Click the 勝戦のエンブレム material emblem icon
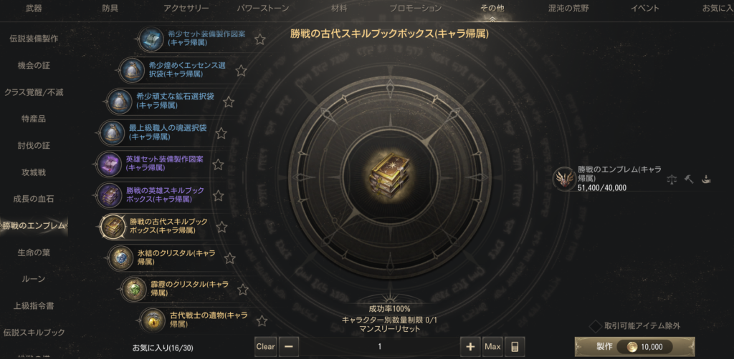The image size is (734, 359). [563, 178]
